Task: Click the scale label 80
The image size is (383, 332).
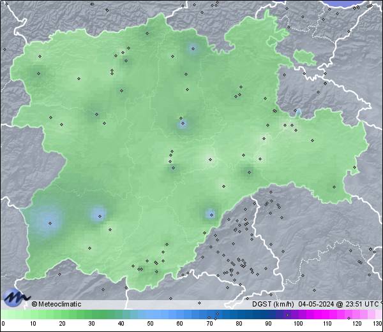Action: [239, 324]
